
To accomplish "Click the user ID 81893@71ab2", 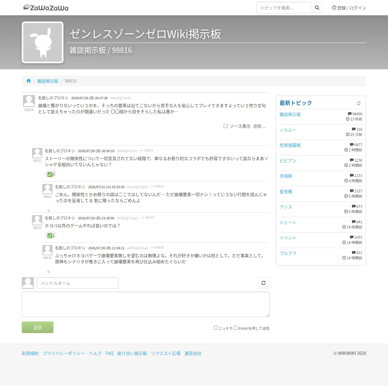I will [127, 218].
